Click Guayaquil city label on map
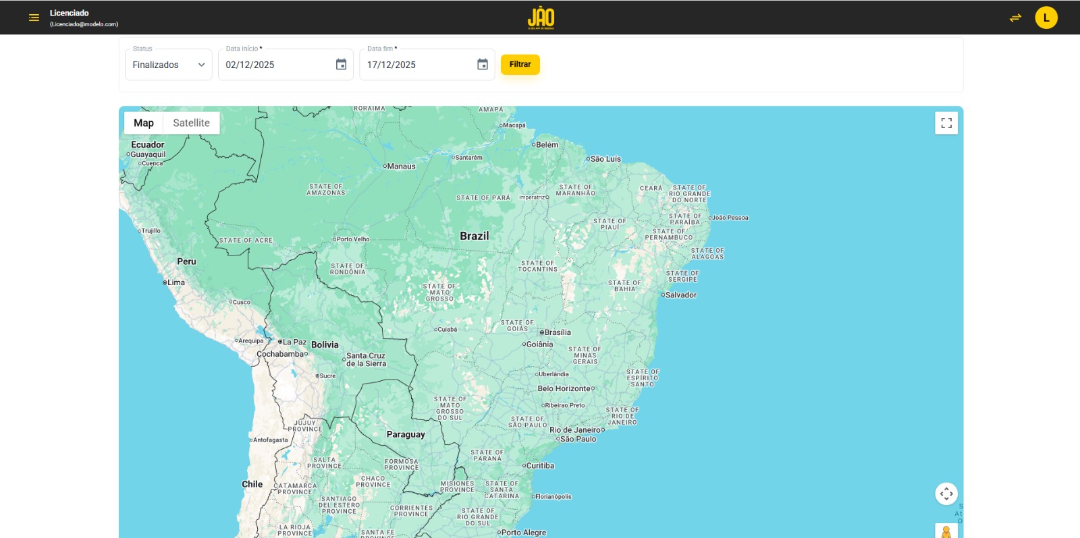The width and height of the screenshot is (1080, 538). tap(148, 154)
